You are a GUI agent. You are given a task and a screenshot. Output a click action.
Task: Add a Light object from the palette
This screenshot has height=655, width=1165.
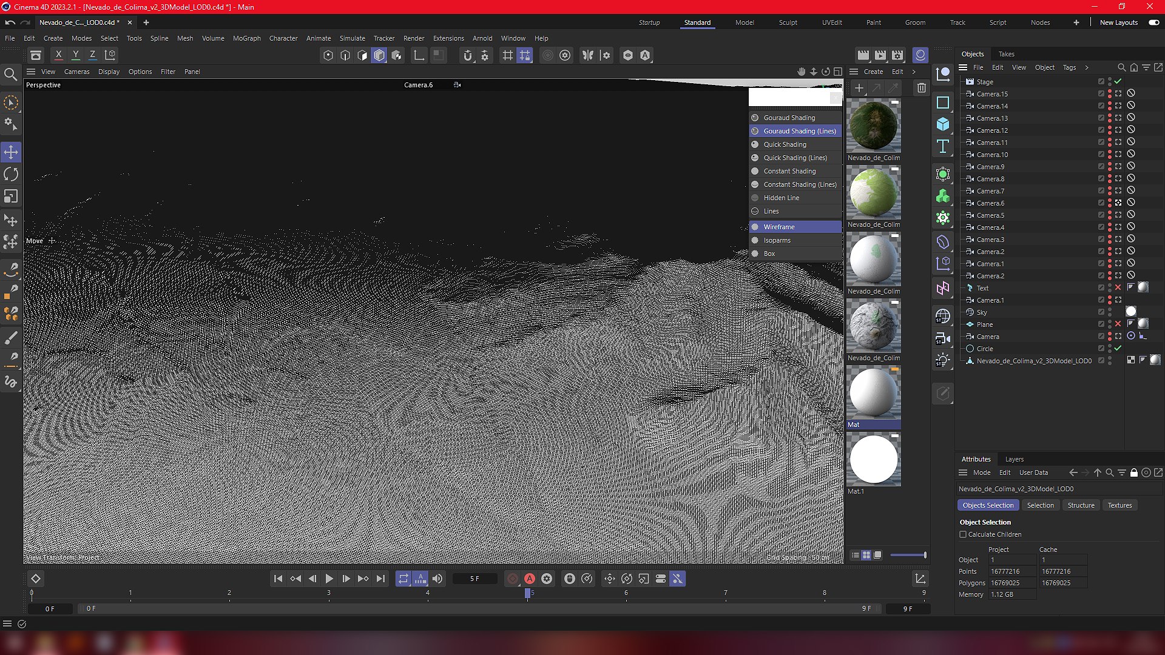(x=943, y=360)
